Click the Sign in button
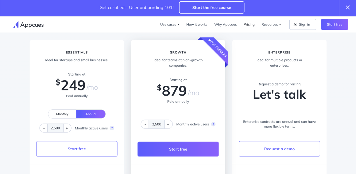This screenshot has width=356, height=174. (303, 24)
